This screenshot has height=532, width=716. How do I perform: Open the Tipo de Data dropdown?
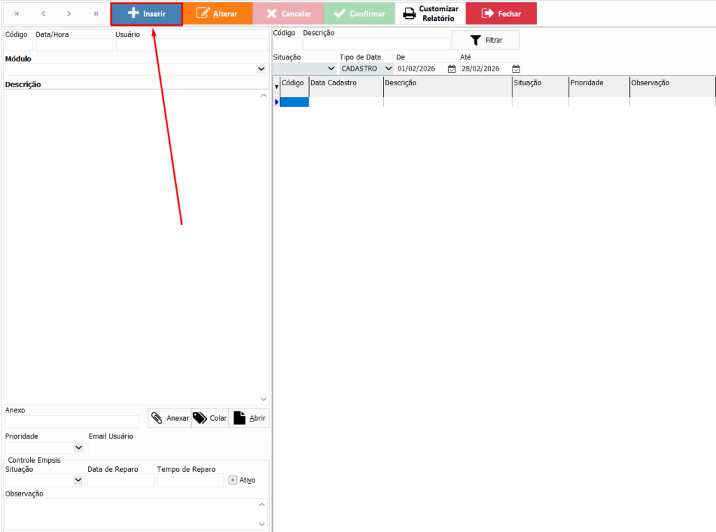pos(388,69)
